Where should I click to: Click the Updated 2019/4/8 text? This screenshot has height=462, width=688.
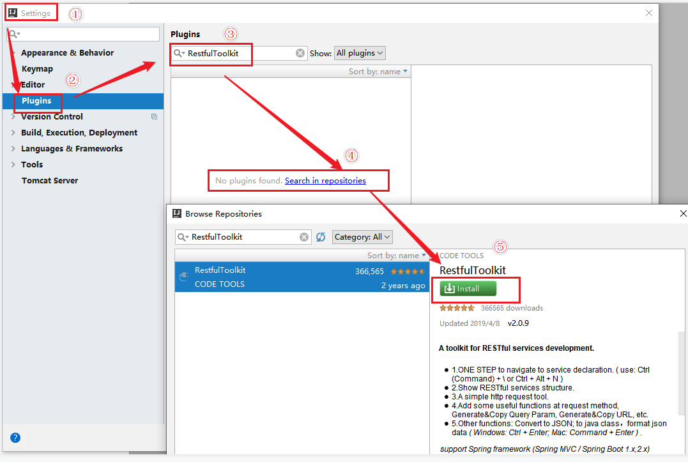click(470, 323)
